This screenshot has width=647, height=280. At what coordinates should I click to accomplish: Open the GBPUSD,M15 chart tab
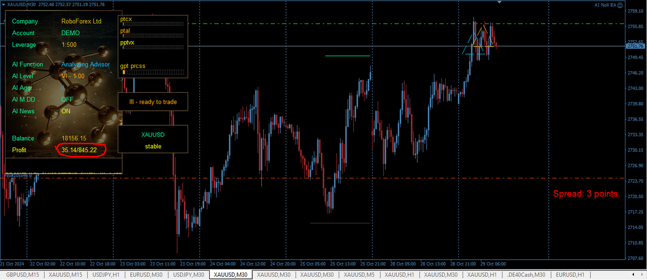[23, 274]
